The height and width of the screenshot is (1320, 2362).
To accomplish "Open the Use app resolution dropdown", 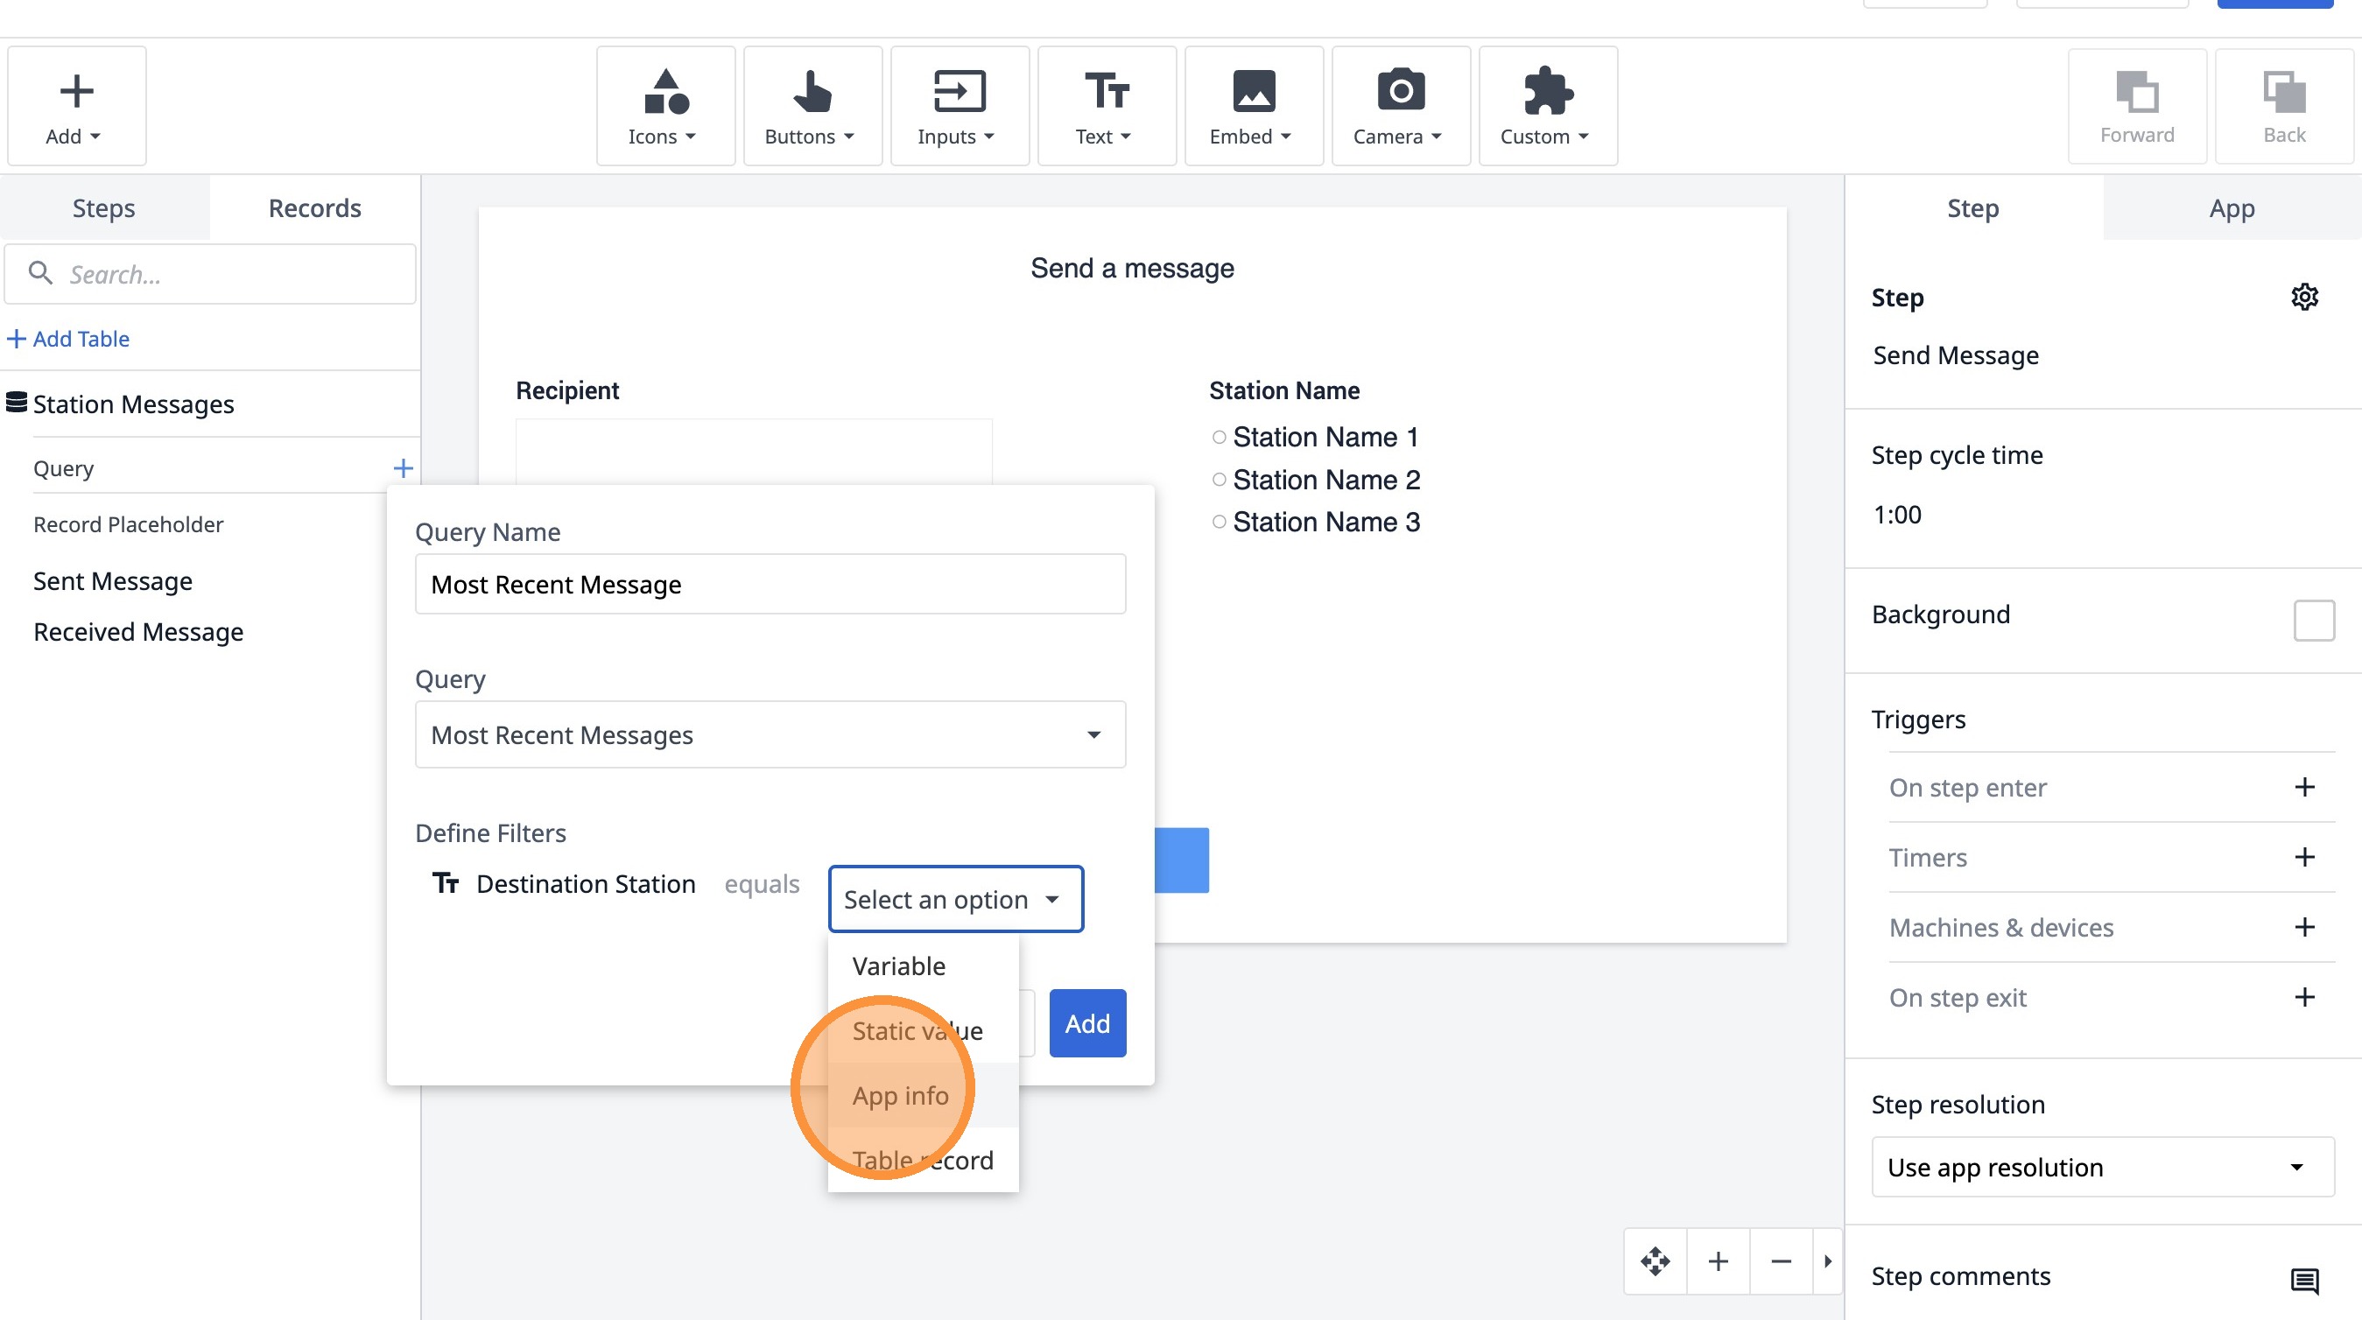I will [2102, 1167].
